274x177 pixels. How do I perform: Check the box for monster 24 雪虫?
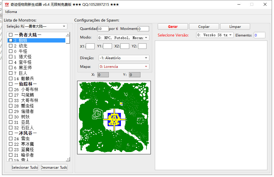click(x=11, y=138)
